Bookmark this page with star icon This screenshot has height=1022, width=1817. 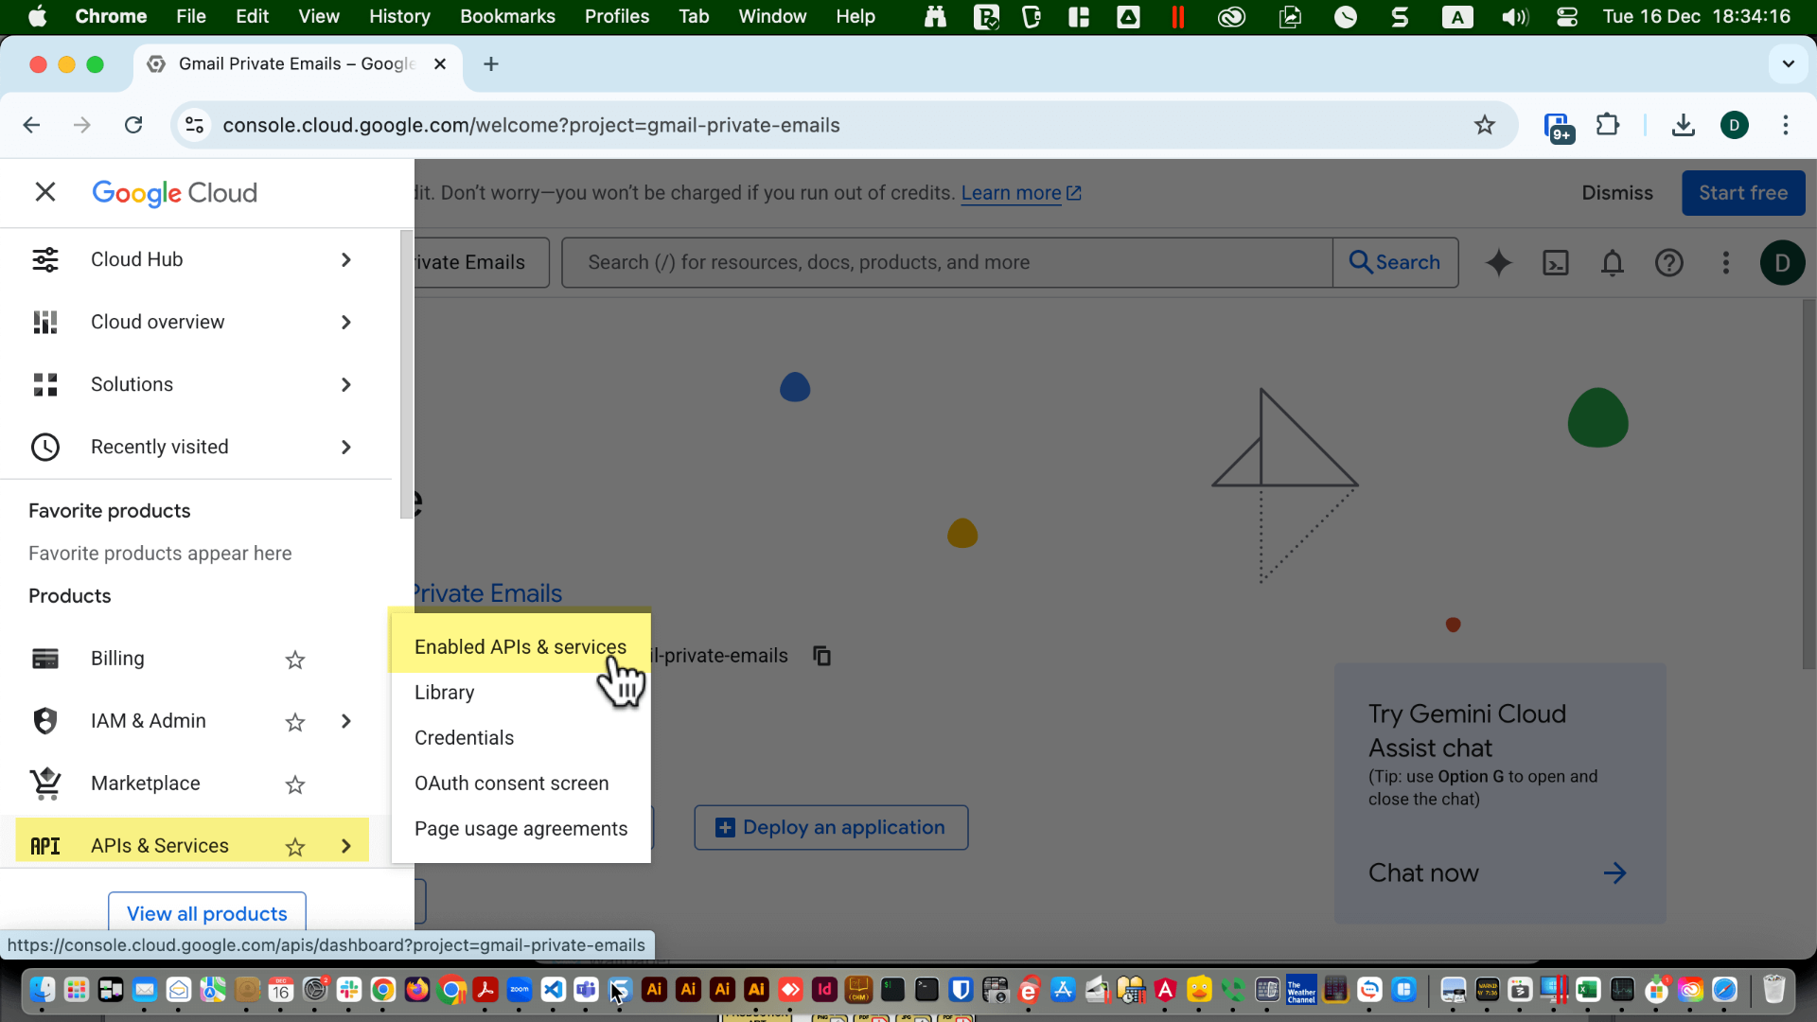[x=1484, y=125]
